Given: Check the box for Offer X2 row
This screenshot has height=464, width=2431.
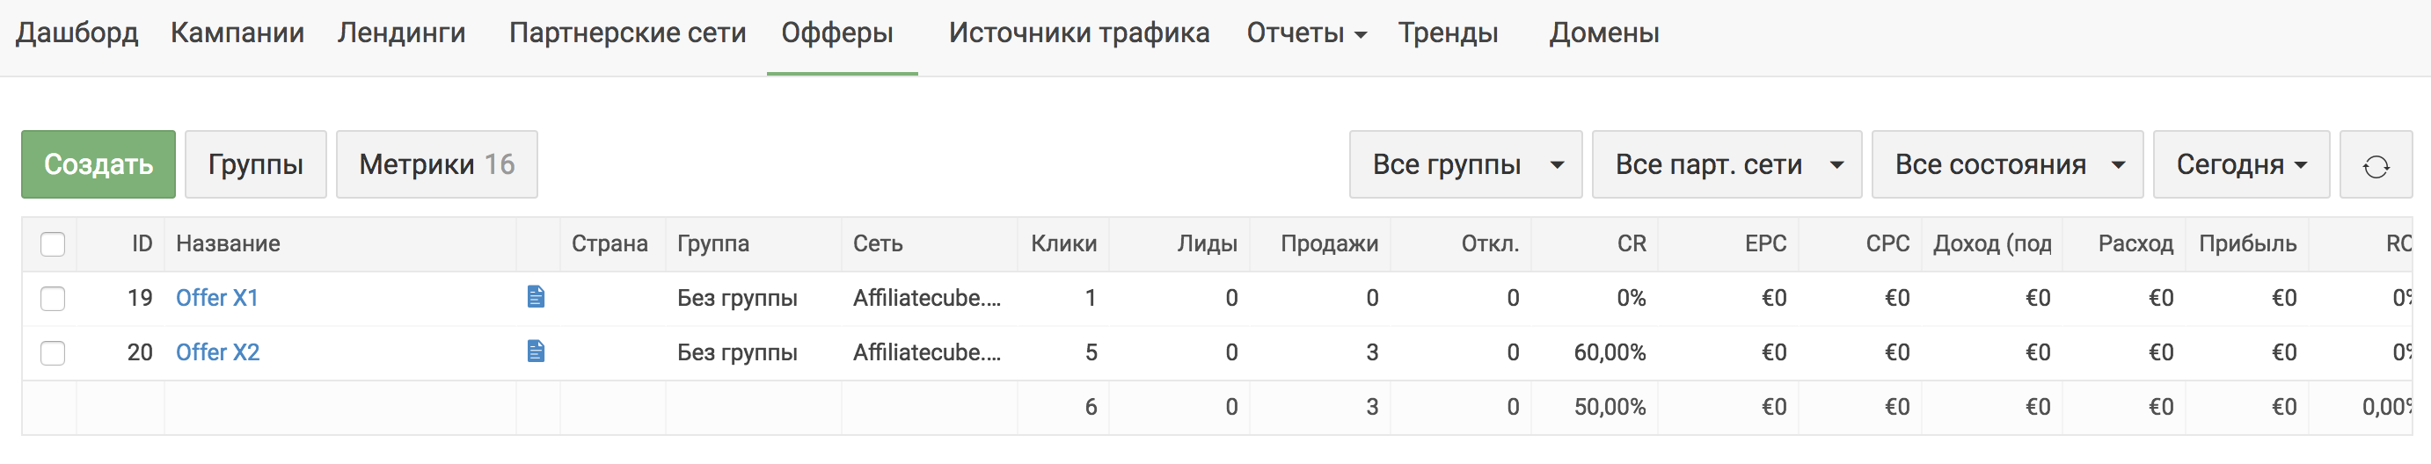Looking at the screenshot, I should pyautogui.click(x=53, y=353).
